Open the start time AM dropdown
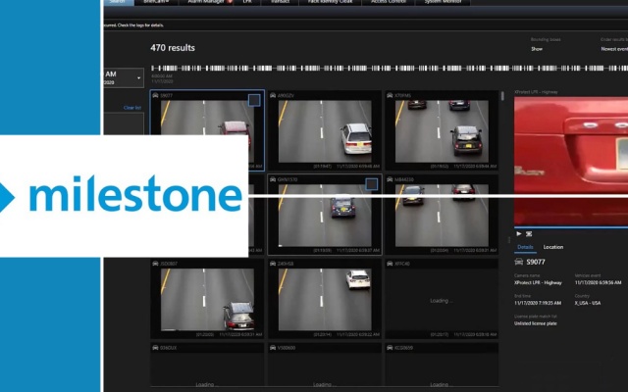This screenshot has height=392, width=628. (x=124, y=78)
